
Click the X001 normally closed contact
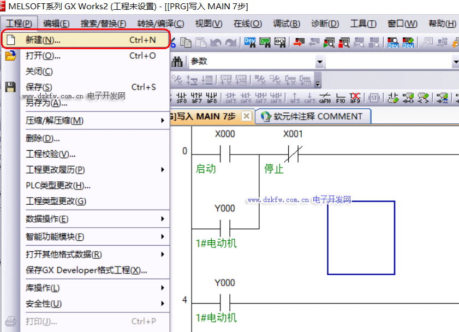pyautogui.click(x=293, y=155)
